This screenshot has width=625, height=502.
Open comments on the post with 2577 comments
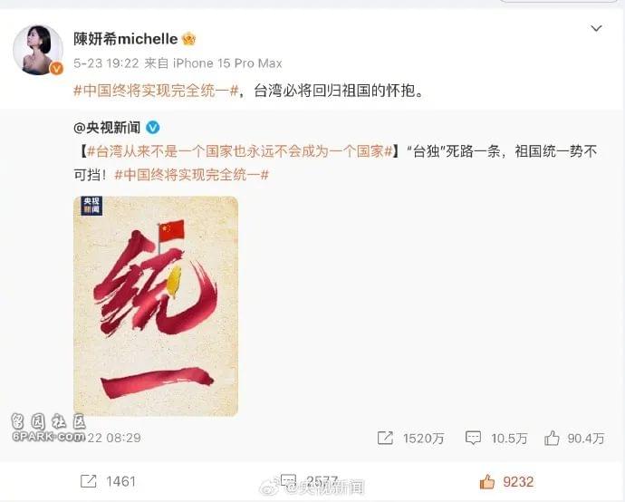coord(288,480)
